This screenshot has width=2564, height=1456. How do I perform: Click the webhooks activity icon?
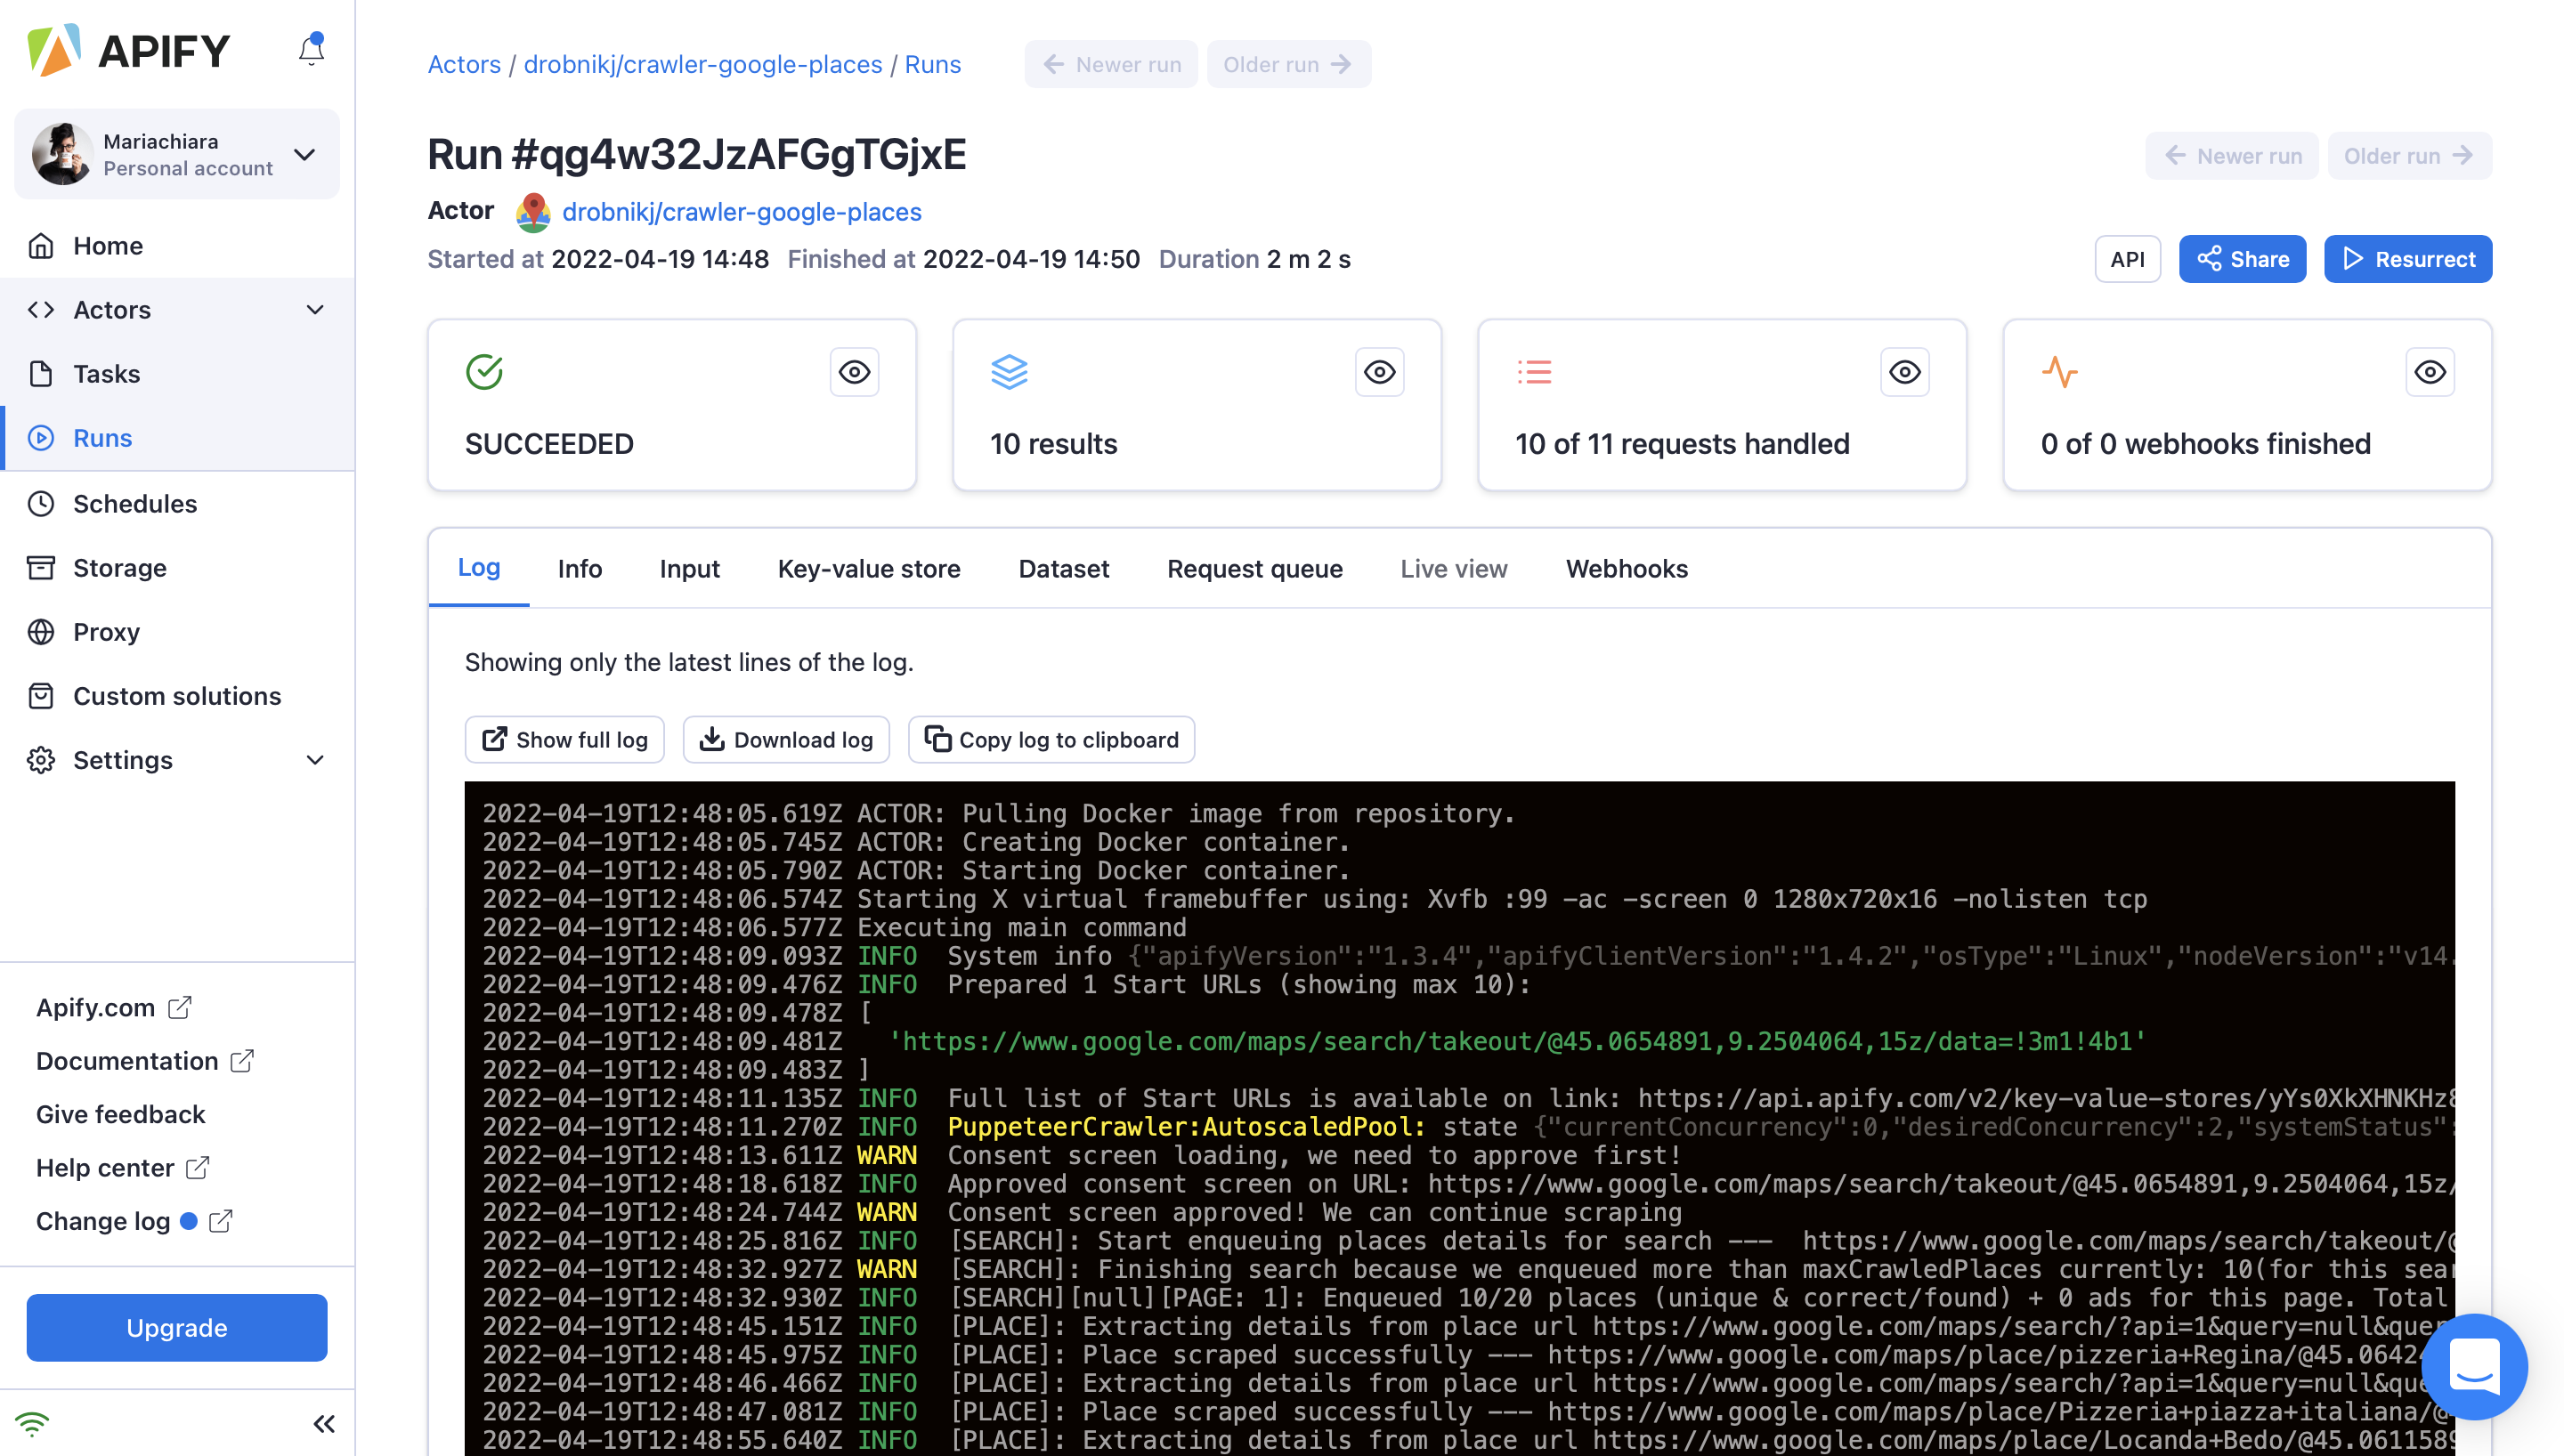pos(2059,372)
